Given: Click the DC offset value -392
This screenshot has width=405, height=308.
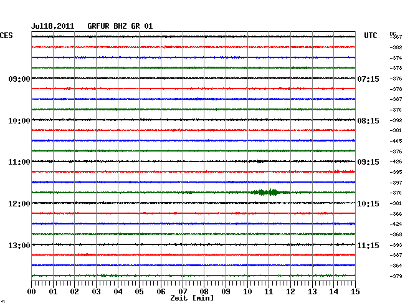Looking at the screenshot, I should pos(396,120).
